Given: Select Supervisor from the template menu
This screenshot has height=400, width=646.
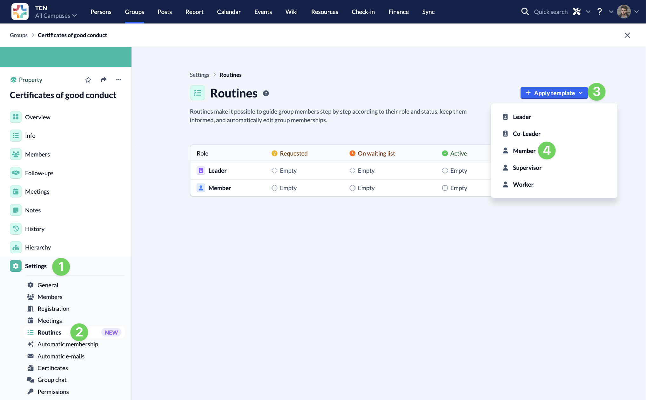Looking at the screenshot, I should click(527, 168).
